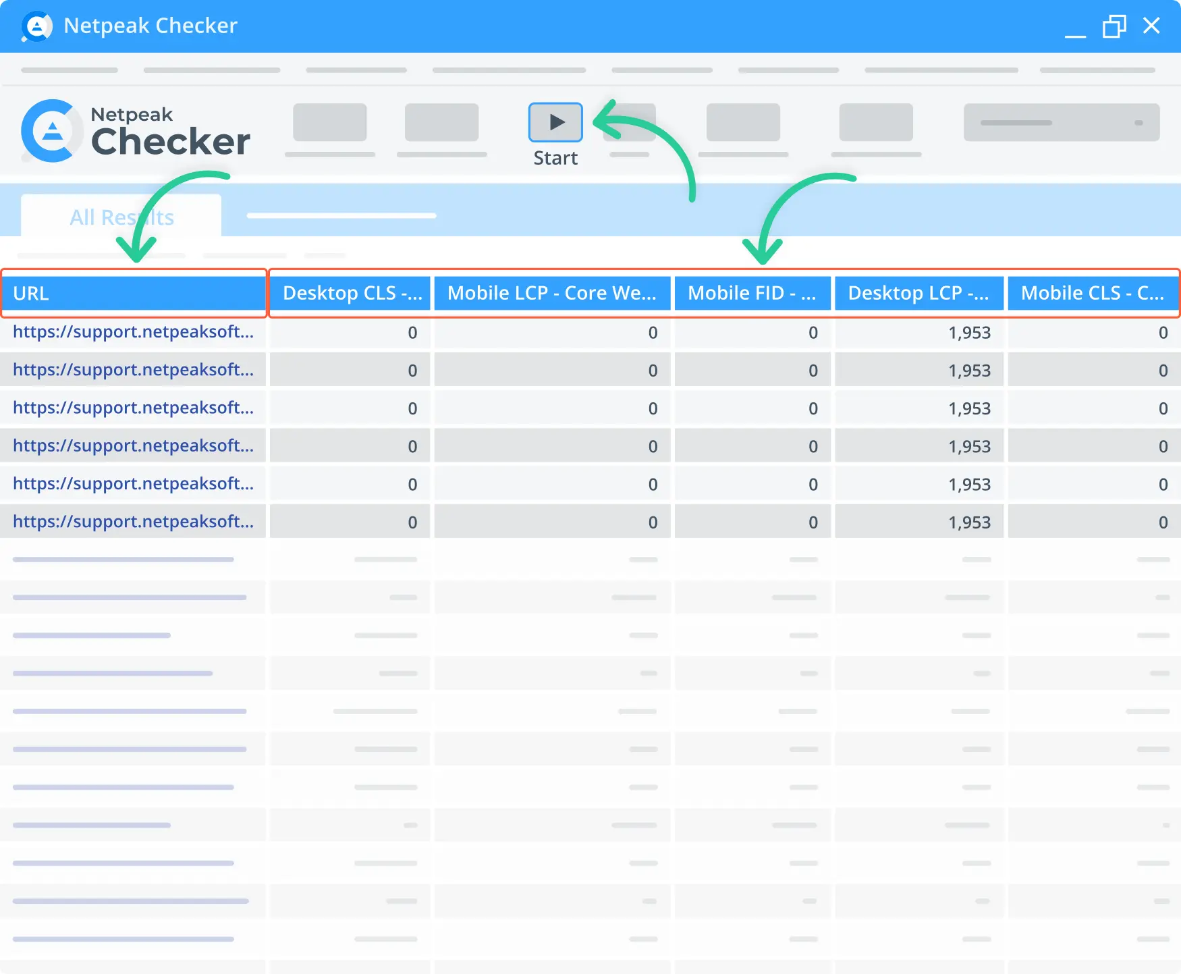Click the Netpeak Checker logo in the toolbar

(136, 131)
